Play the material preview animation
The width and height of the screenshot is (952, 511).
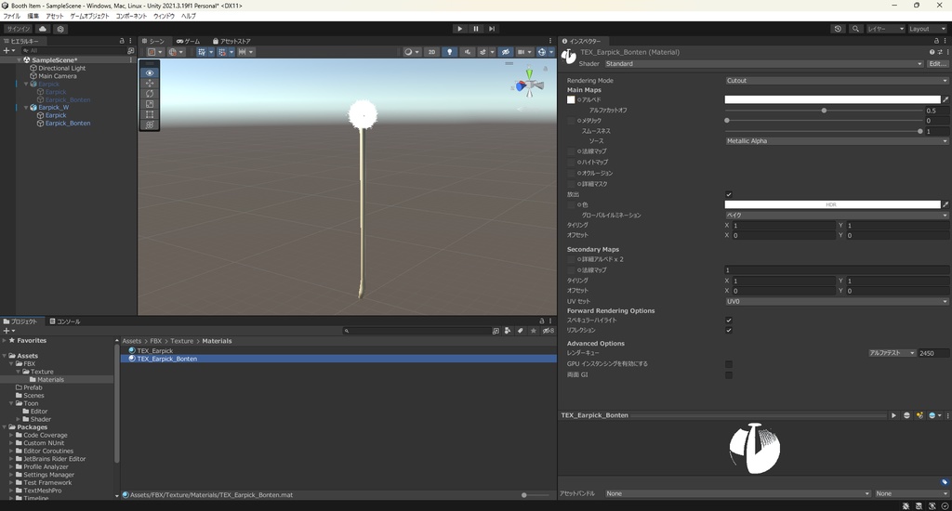[x=893, y=415]
